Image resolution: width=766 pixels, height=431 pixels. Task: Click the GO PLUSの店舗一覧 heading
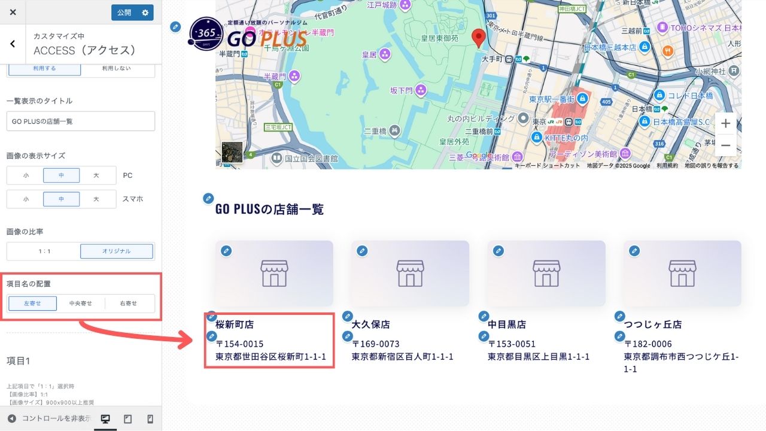pos(270,210)
